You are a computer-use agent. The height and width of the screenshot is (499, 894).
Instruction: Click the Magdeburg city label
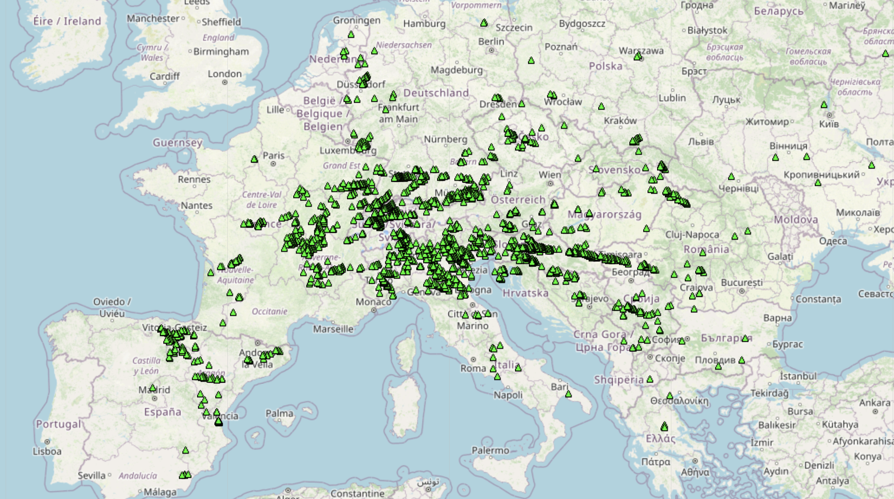457,70
